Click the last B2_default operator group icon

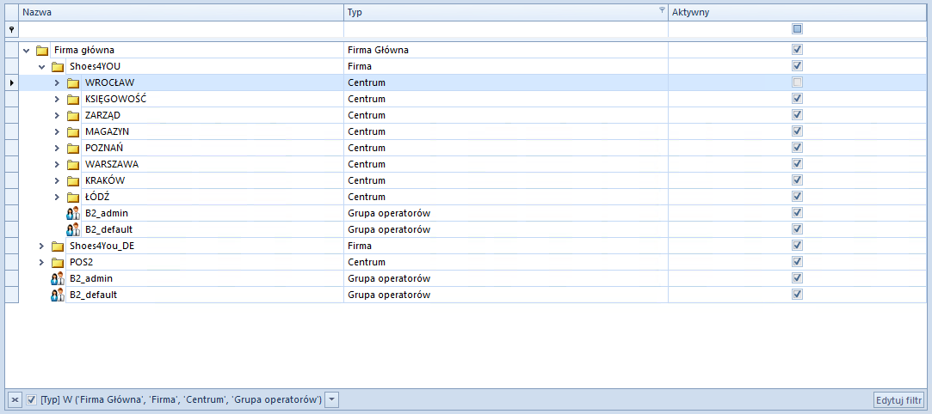57,295
